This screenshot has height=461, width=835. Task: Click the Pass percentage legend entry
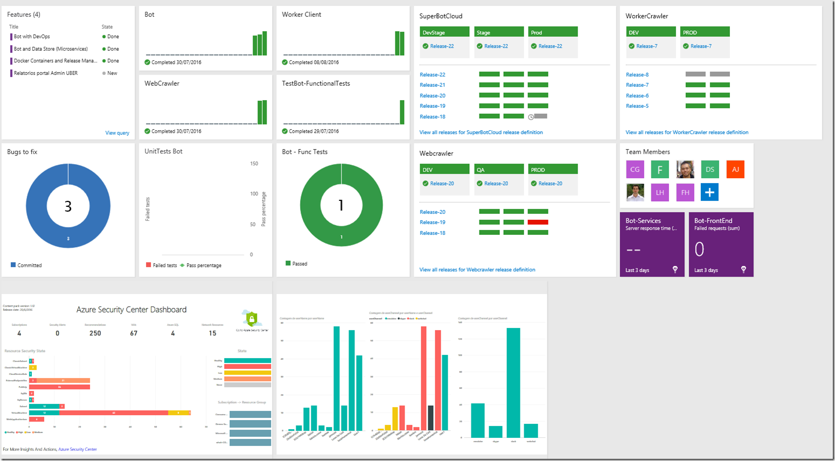200,266
